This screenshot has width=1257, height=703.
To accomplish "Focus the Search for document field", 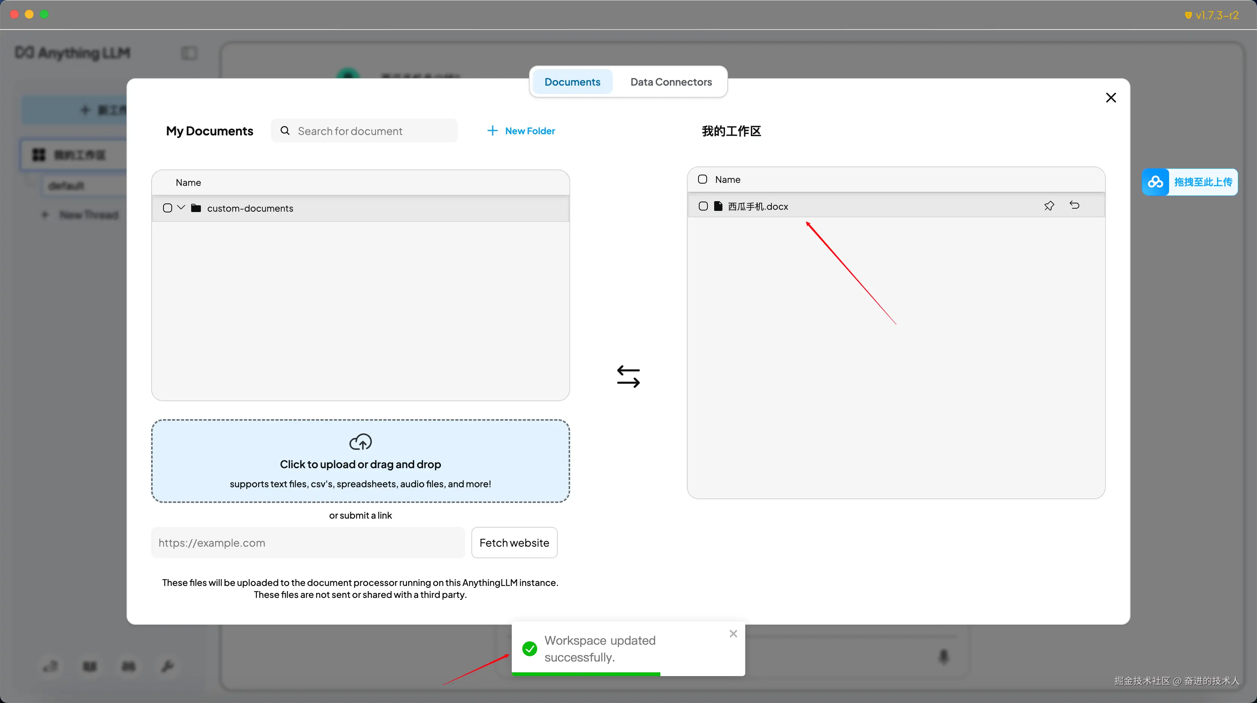I will 371,131.
